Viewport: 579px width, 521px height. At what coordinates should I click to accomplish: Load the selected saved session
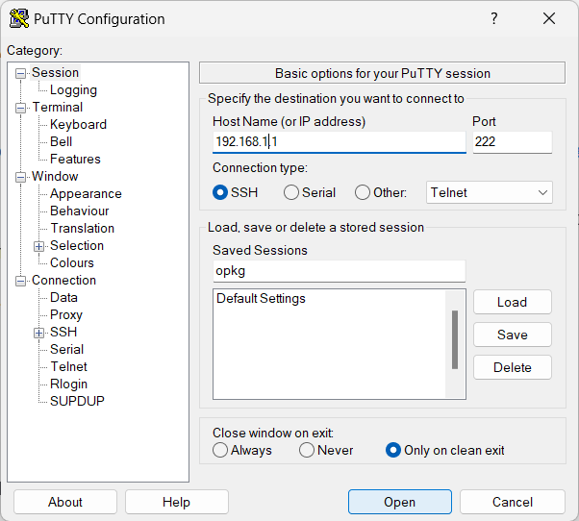coord(513,302)
